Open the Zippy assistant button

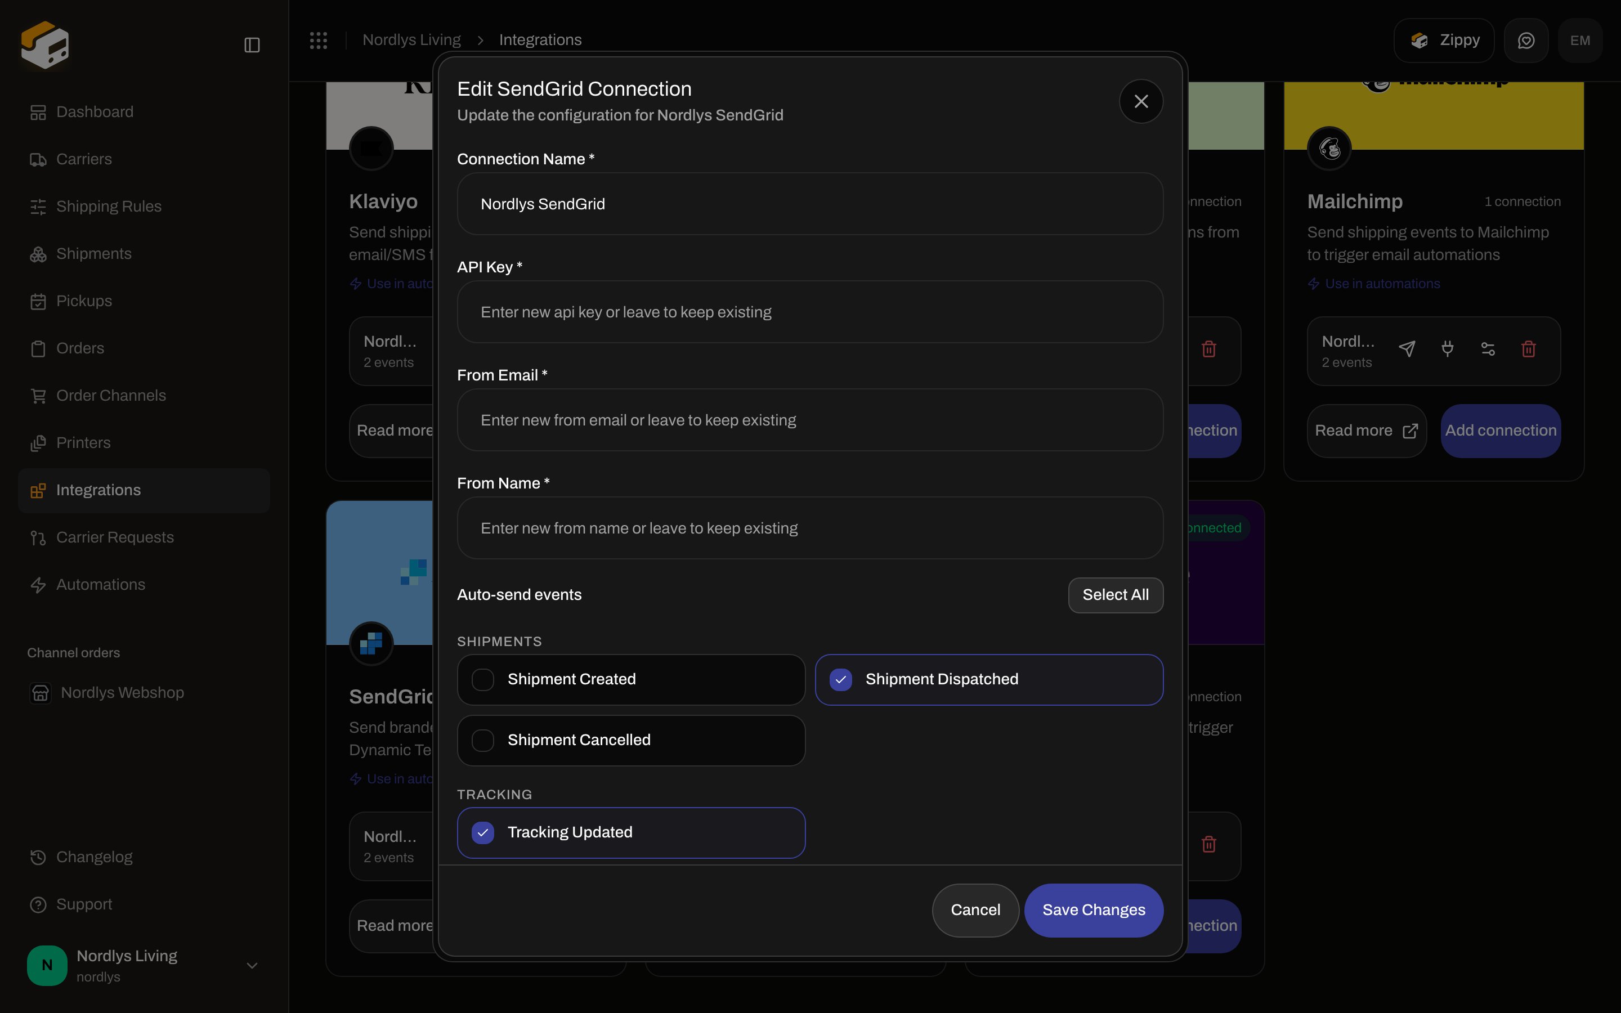1444,40
